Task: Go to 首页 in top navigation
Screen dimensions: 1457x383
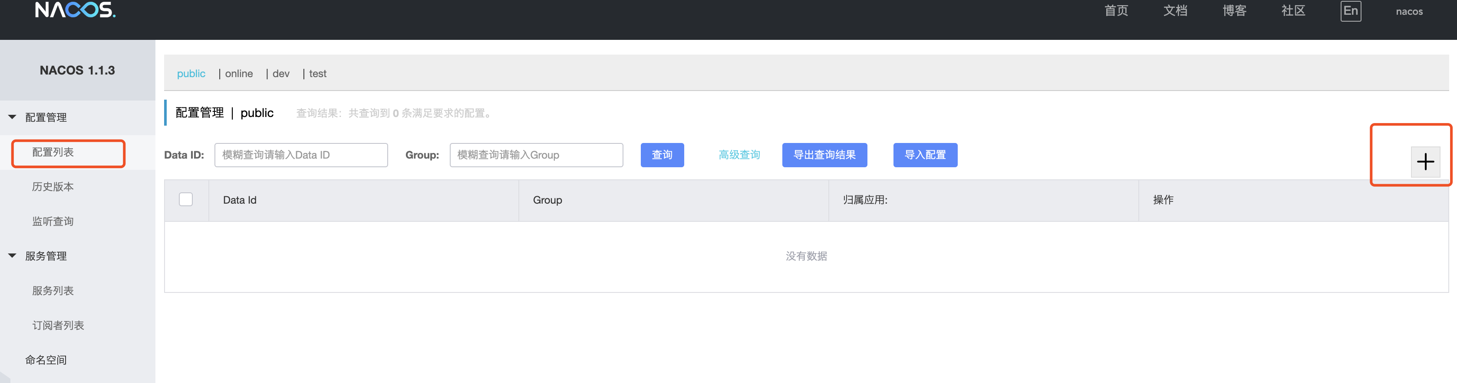Action: (x=1116, y=11)
